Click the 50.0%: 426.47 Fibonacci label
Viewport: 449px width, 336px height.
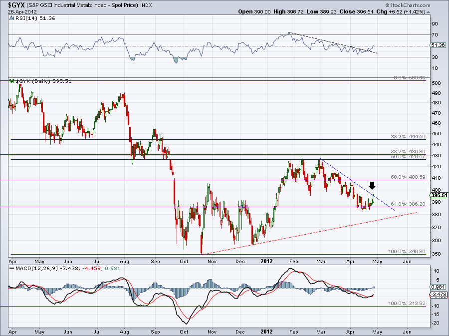tap(408, 157)
